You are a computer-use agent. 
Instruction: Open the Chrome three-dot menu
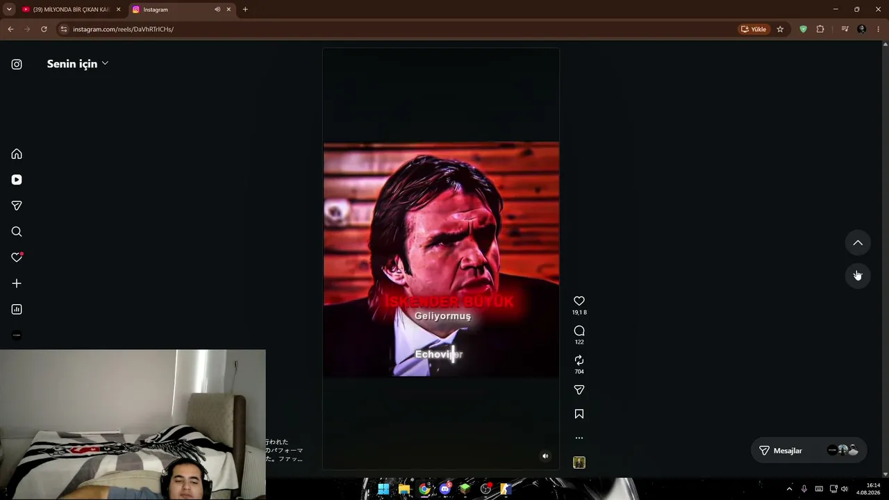pyautogui.click(x=879, y=29)
